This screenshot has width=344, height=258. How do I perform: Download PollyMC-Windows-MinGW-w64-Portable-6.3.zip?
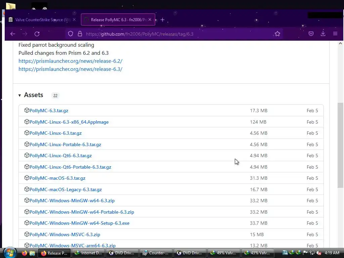[x=82, y=212]
